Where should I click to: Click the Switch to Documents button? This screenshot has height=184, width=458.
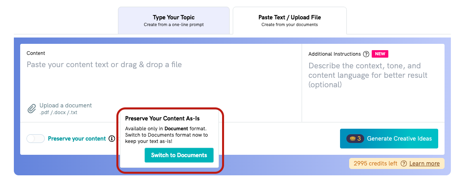(179, 155)
